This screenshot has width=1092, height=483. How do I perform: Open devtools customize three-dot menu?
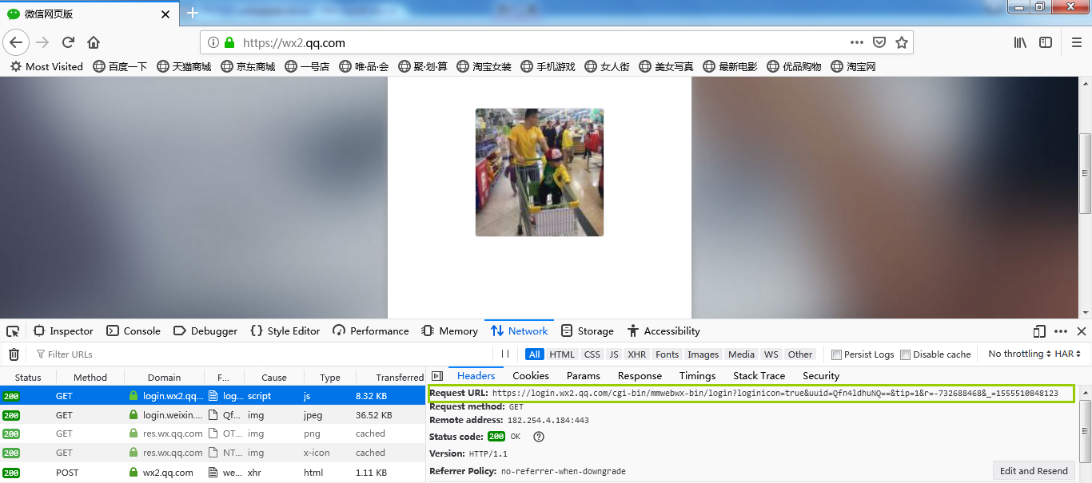click(1061, 331)
